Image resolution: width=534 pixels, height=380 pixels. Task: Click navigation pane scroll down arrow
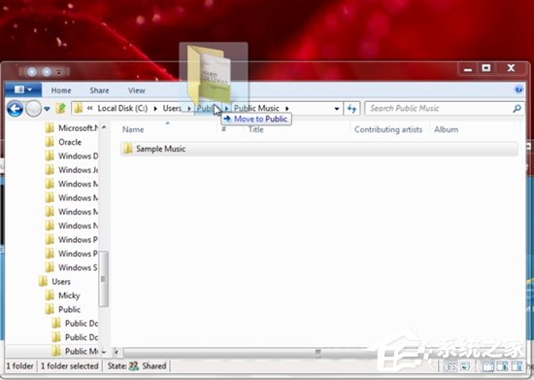[104, 352]
